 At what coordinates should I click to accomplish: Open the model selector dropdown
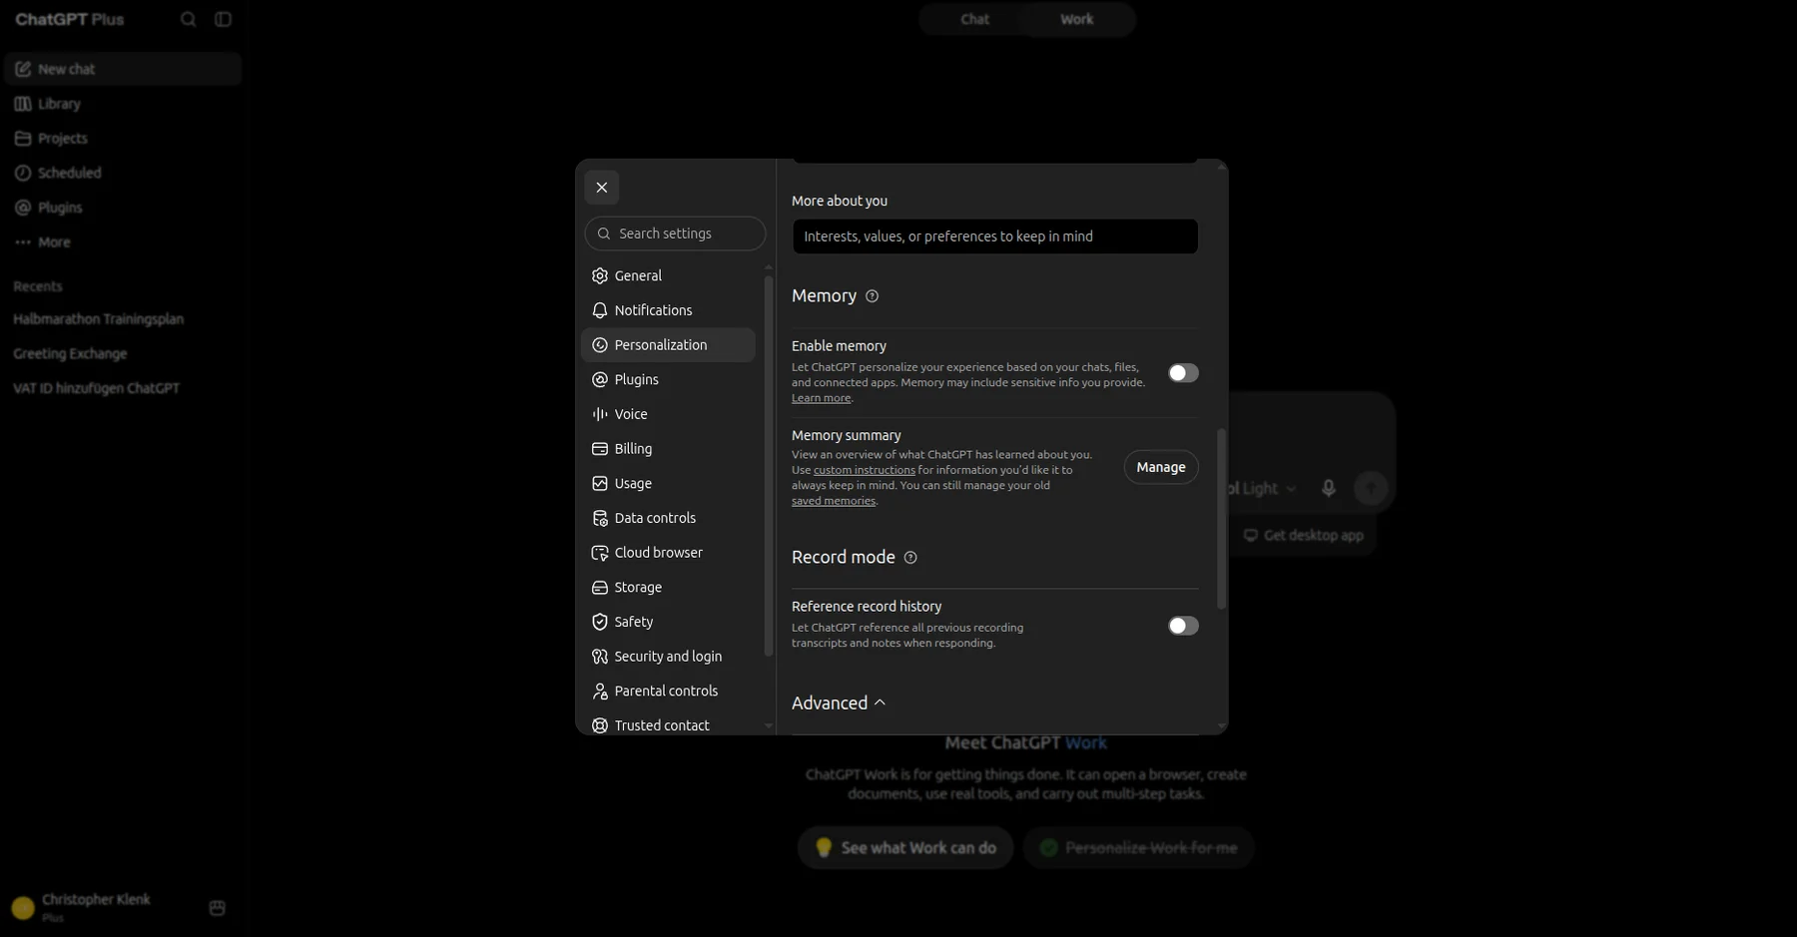[x=1262, y=488]
